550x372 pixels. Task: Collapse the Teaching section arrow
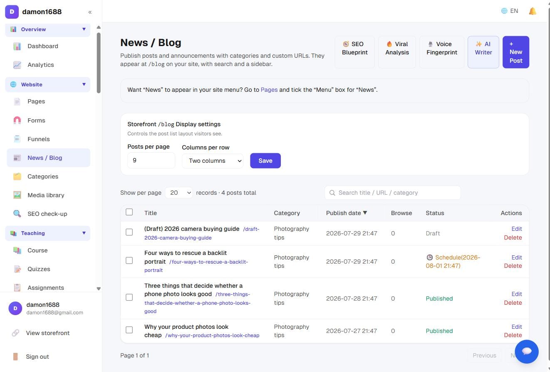84,233
